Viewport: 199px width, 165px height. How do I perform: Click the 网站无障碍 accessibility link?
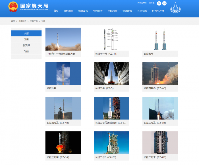coord(142,3)
